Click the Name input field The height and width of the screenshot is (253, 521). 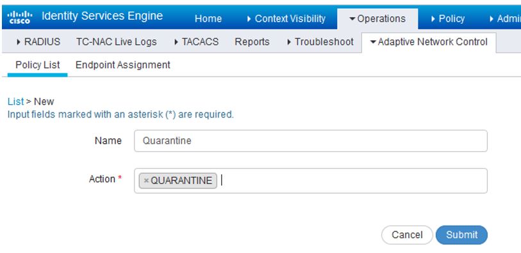click(311, 141)
